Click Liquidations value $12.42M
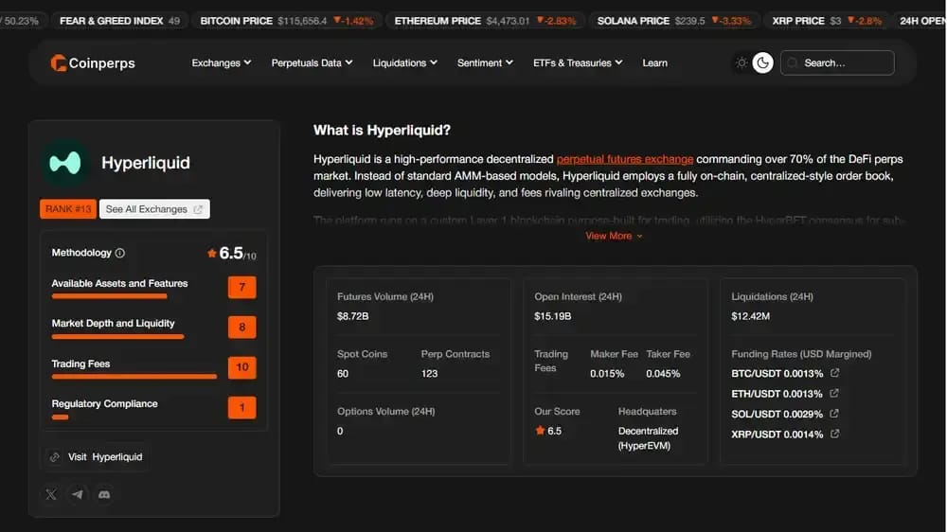 pos(750,316)
